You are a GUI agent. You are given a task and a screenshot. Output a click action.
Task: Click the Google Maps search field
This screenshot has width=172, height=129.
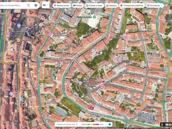(x=13, y=5)
